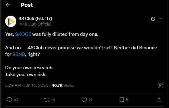This screenshot has height=108, width=169.
Task: Click the like count 21
Action: tap(90, 100)
